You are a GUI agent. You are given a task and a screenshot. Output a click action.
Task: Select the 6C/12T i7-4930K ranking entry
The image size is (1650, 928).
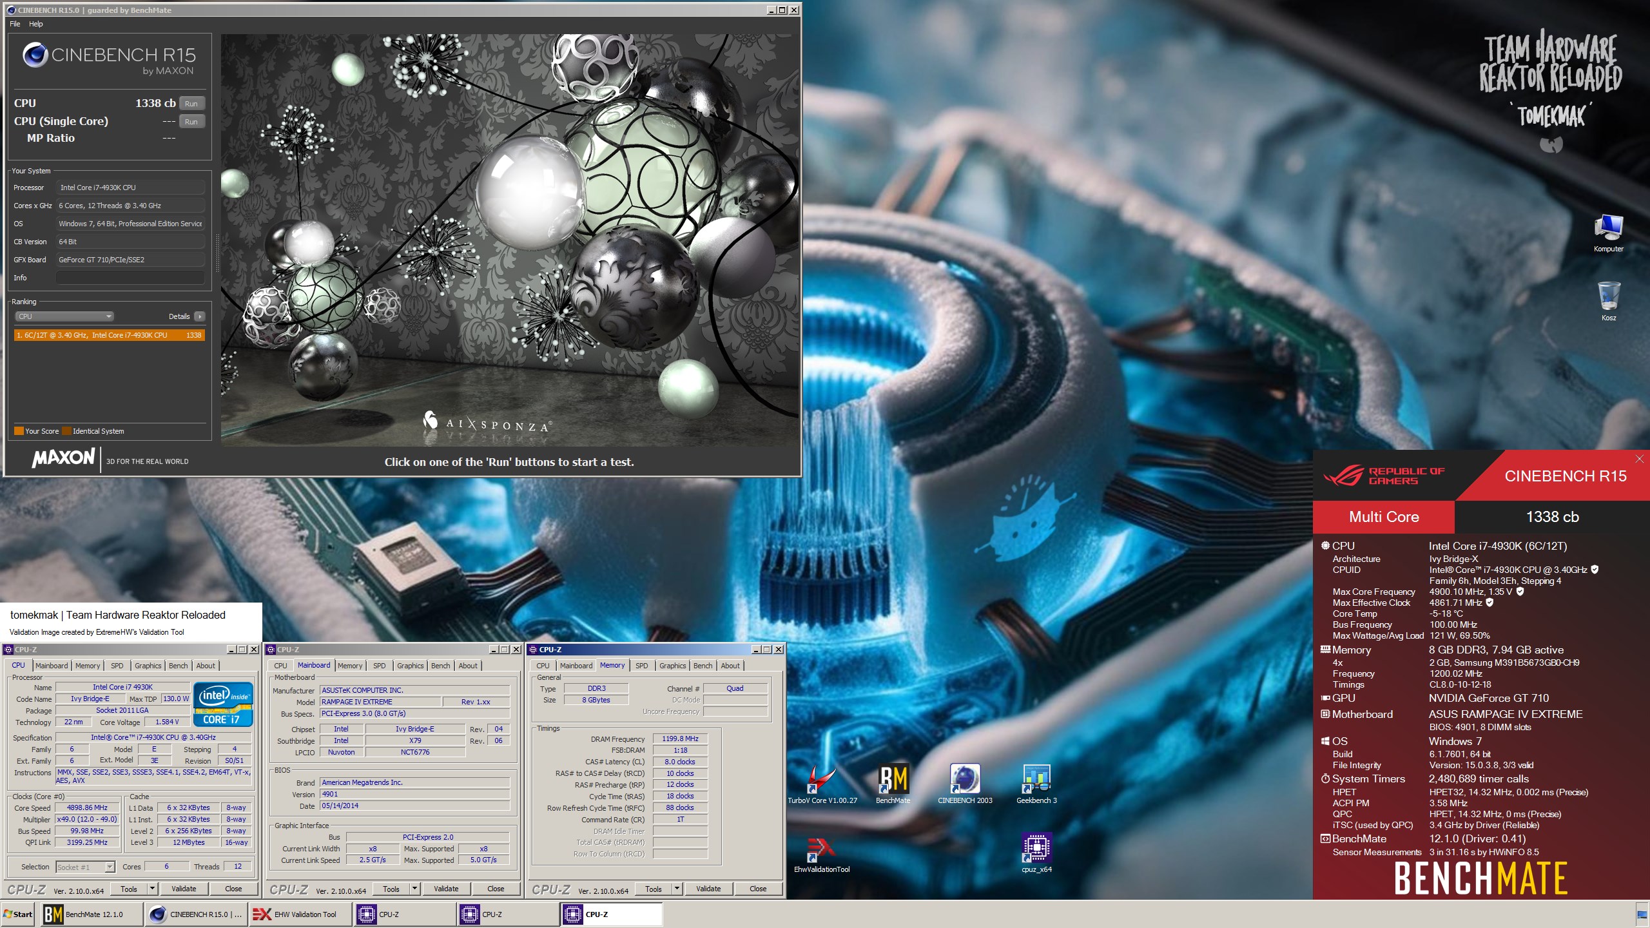(110, 335)
